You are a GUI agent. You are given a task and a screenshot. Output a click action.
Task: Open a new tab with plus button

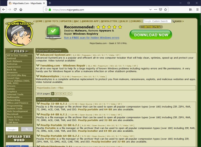pos(50,3)
